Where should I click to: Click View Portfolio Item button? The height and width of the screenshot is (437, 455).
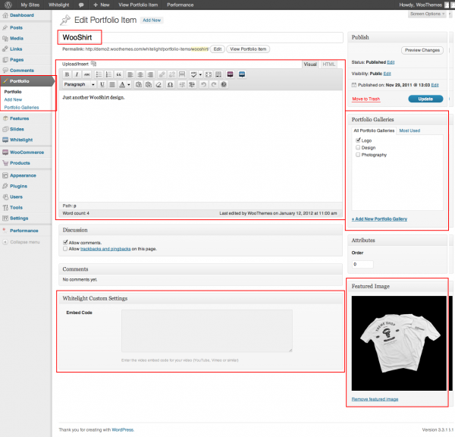point(248,49)
